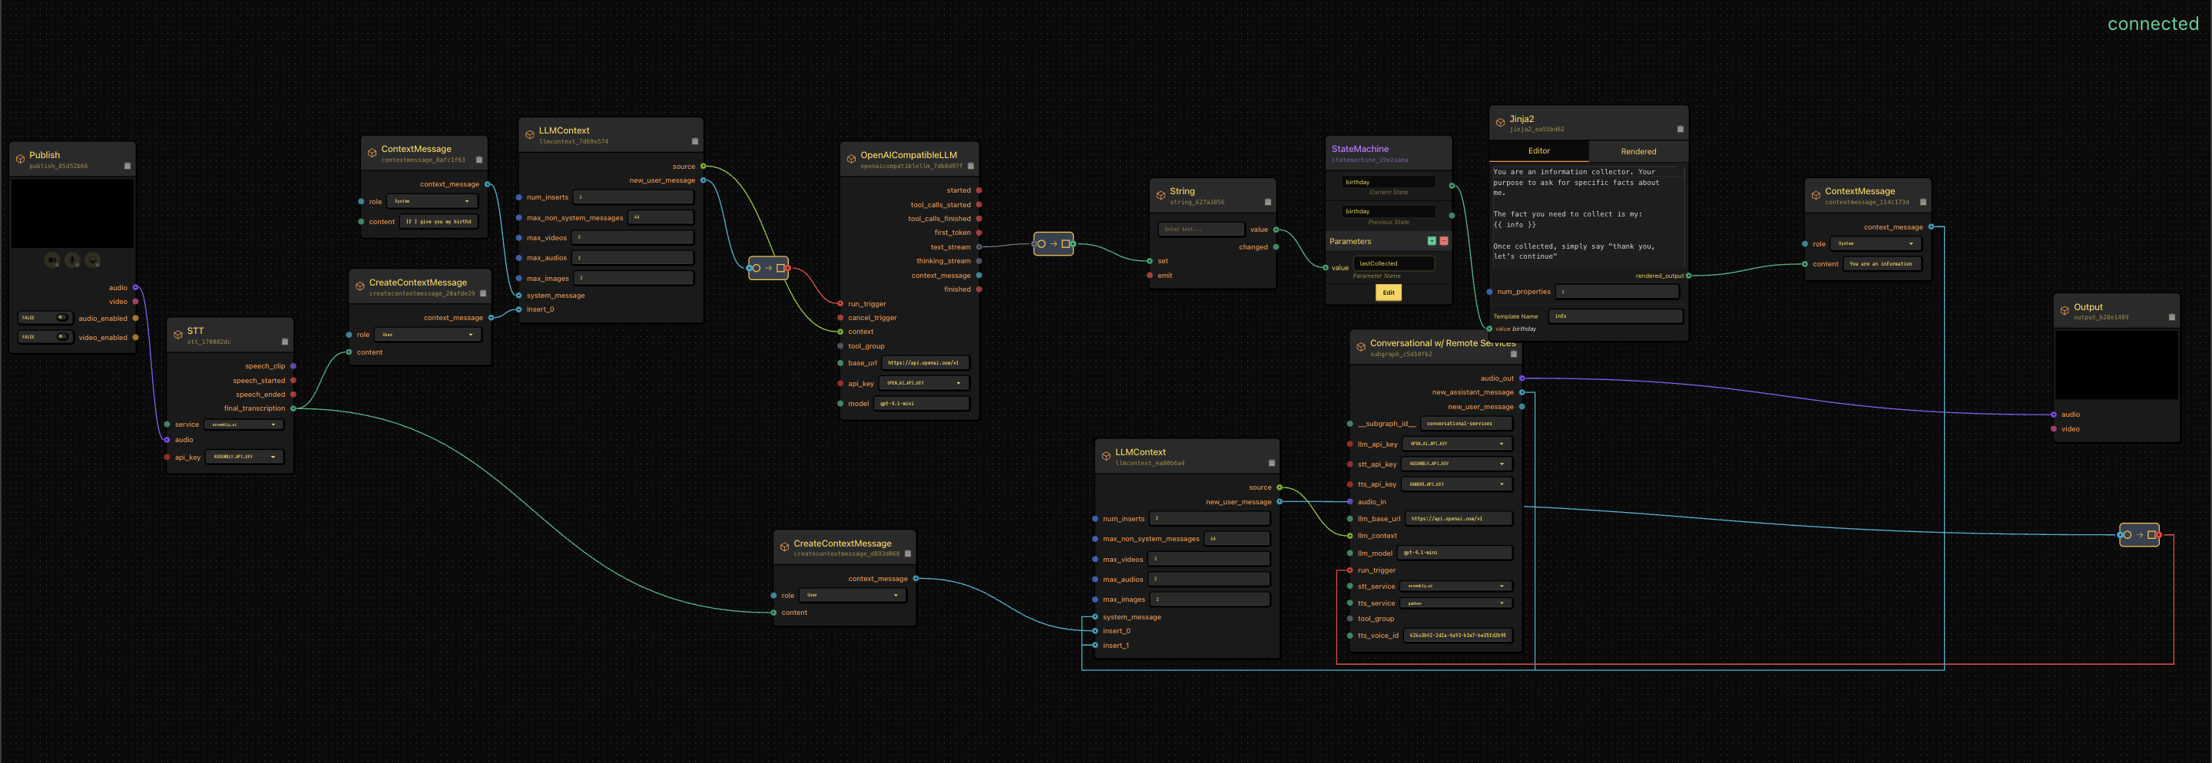Click the green add parameter icon in StateMachine
This screenshot has width=2212, height=763.
(x=1432, y=241)
